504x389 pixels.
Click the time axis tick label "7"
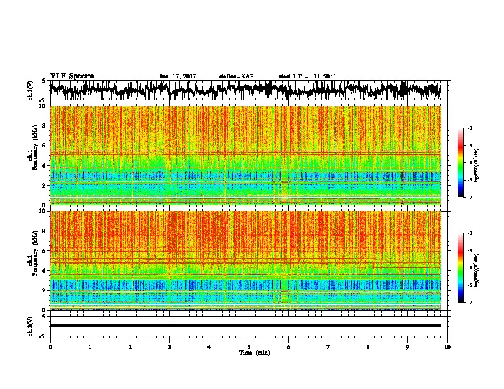[x=328, y=347]
